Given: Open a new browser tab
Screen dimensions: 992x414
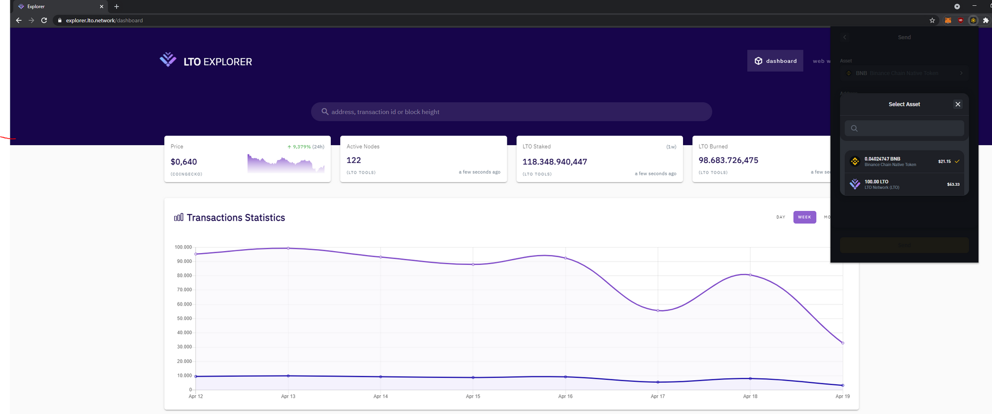Looking at the screenshot, I should pyautogui.click(x=117, y=6).
